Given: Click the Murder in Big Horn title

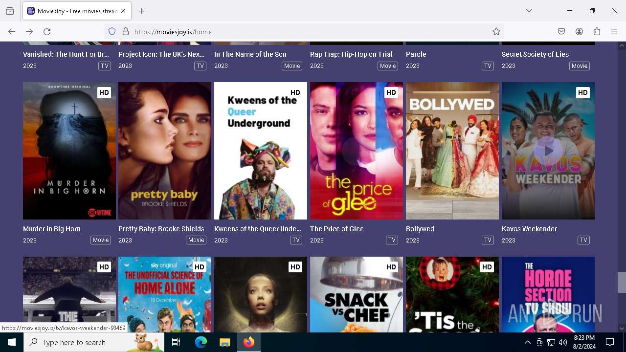Looking at the screenshot, I should tap(52, 229).
